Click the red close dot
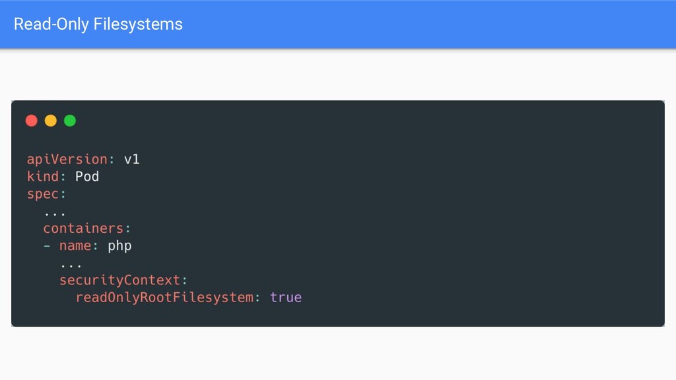The image size is (676, 380). pyautogui.click(x=32, y=121)
